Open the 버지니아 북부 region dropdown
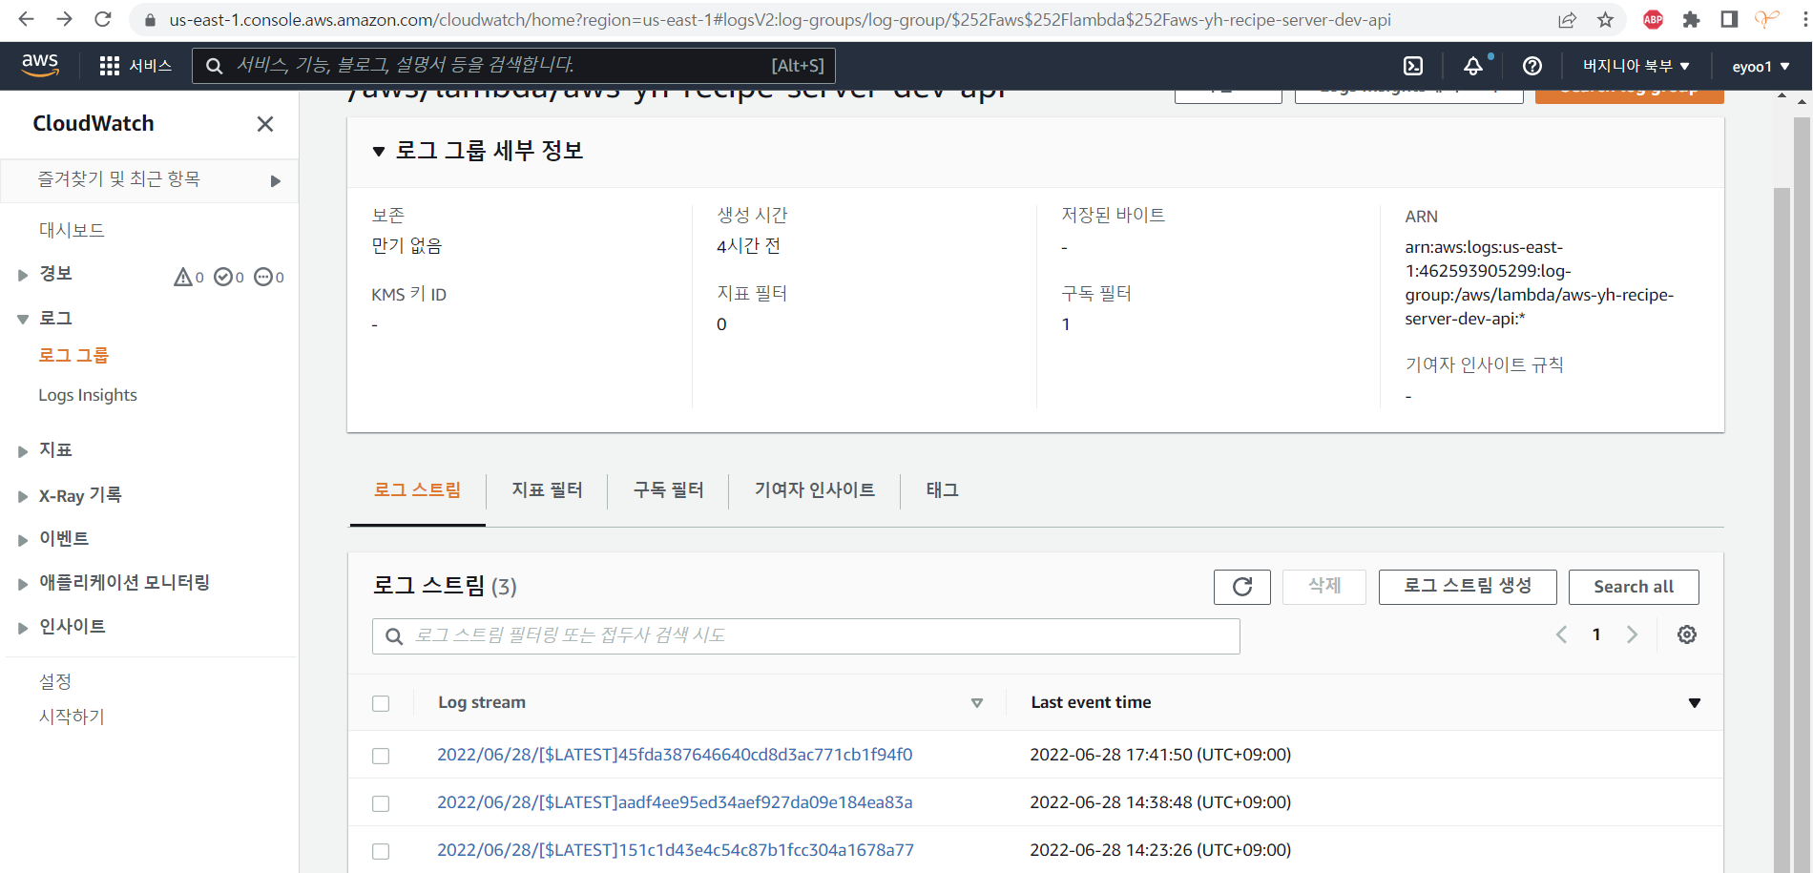1813x873 pixels. click(1636, 66)
